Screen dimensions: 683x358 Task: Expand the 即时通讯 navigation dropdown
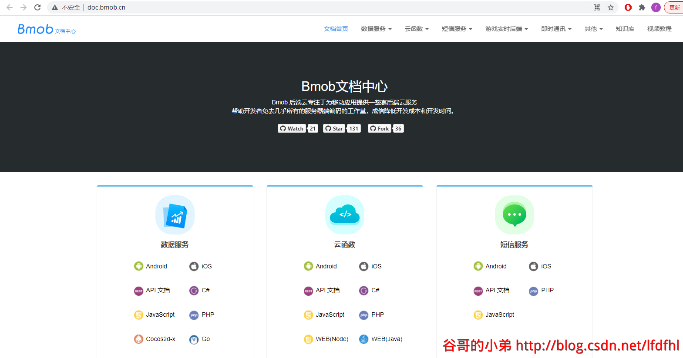[556, 29]
